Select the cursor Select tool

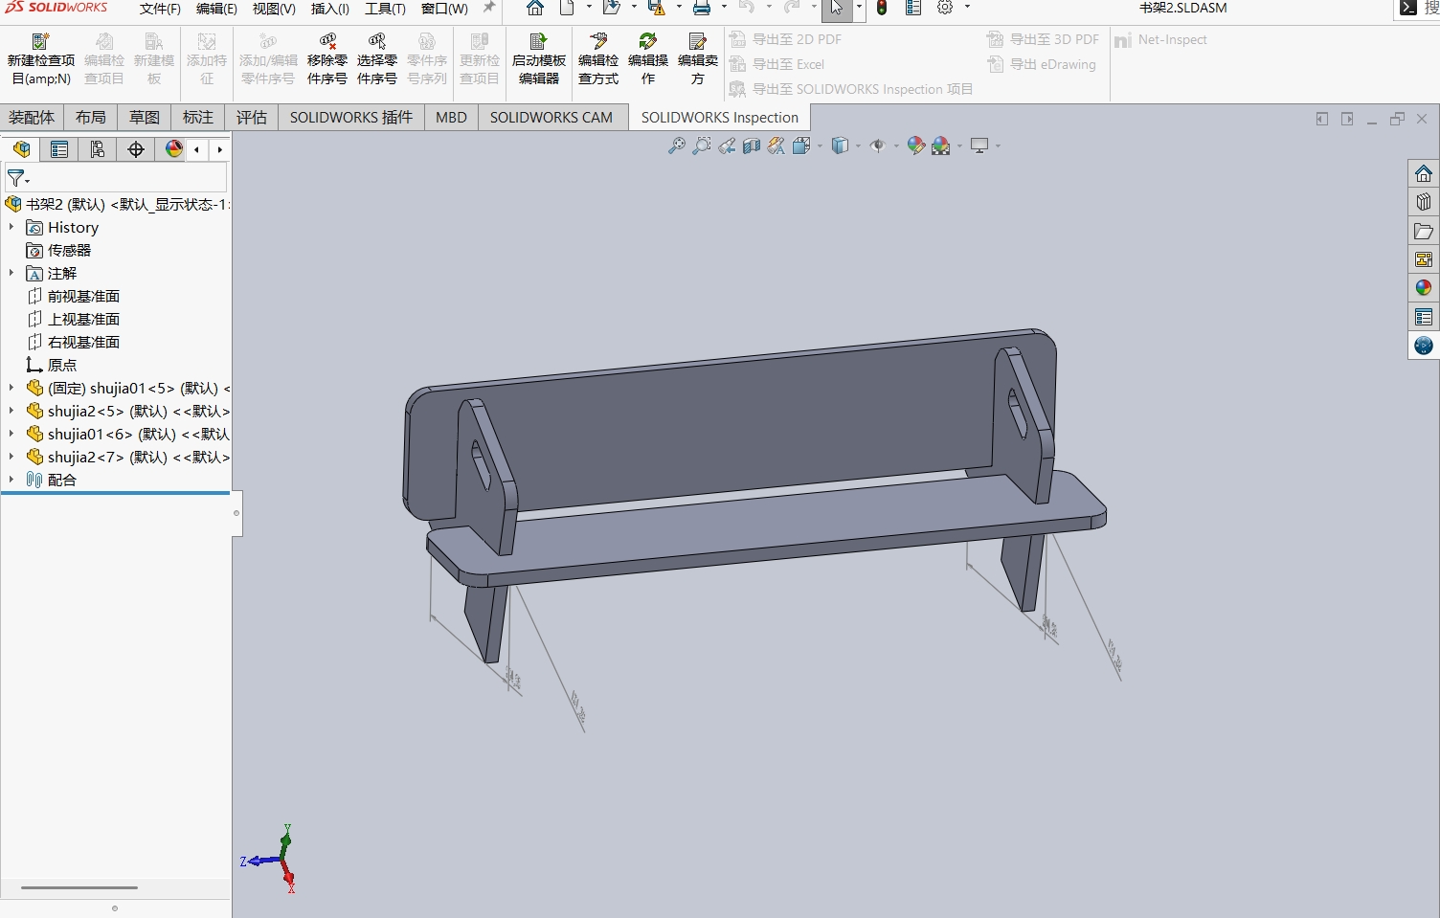[837, 9]
